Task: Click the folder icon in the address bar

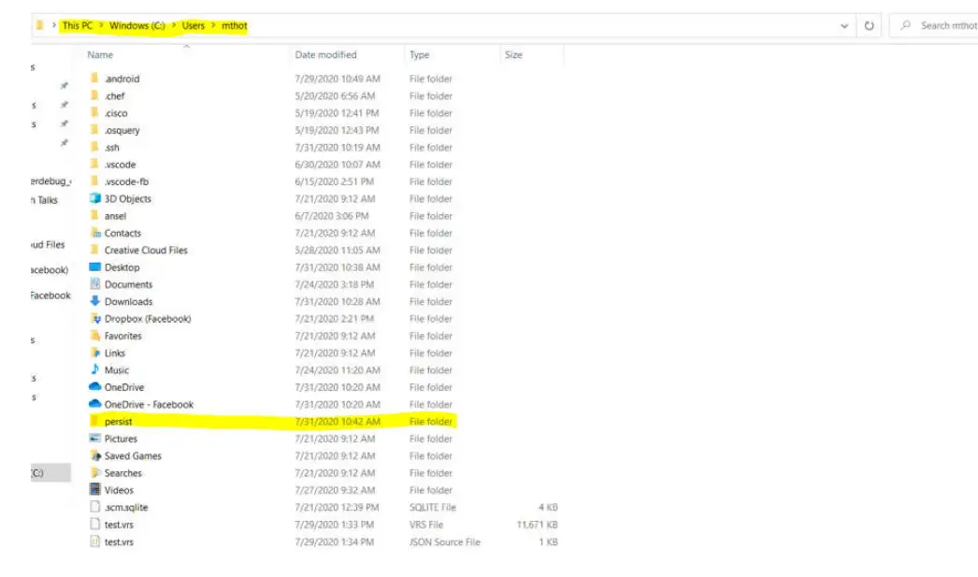Action: (40, 25)
